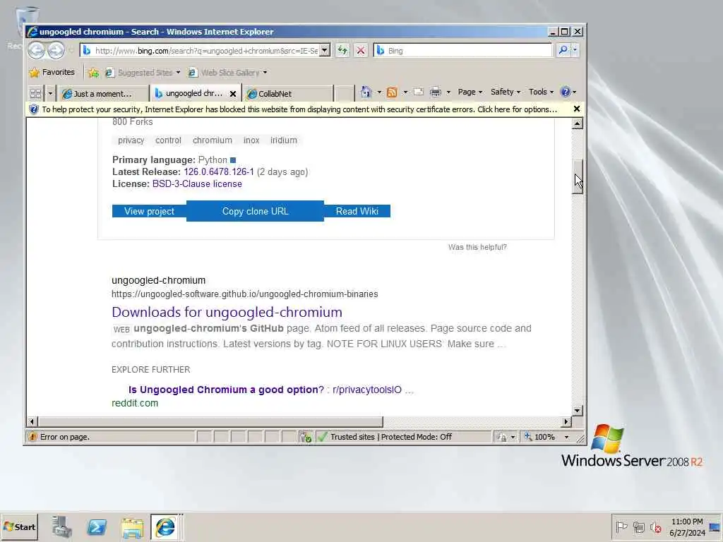This screenshot has width=723, height=542.
Task: Refresh the page using the green arrows icon
Action: click(342, 50)
